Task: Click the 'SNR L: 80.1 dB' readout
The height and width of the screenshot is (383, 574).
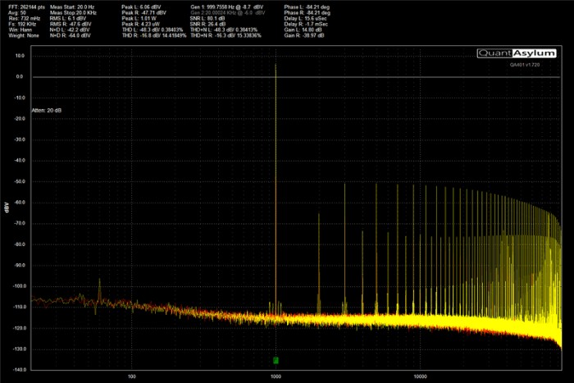Action: 207,18
